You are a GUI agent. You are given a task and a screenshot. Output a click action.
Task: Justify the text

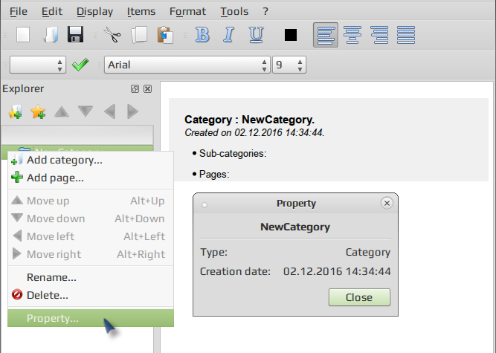click(x=406, y=35)
